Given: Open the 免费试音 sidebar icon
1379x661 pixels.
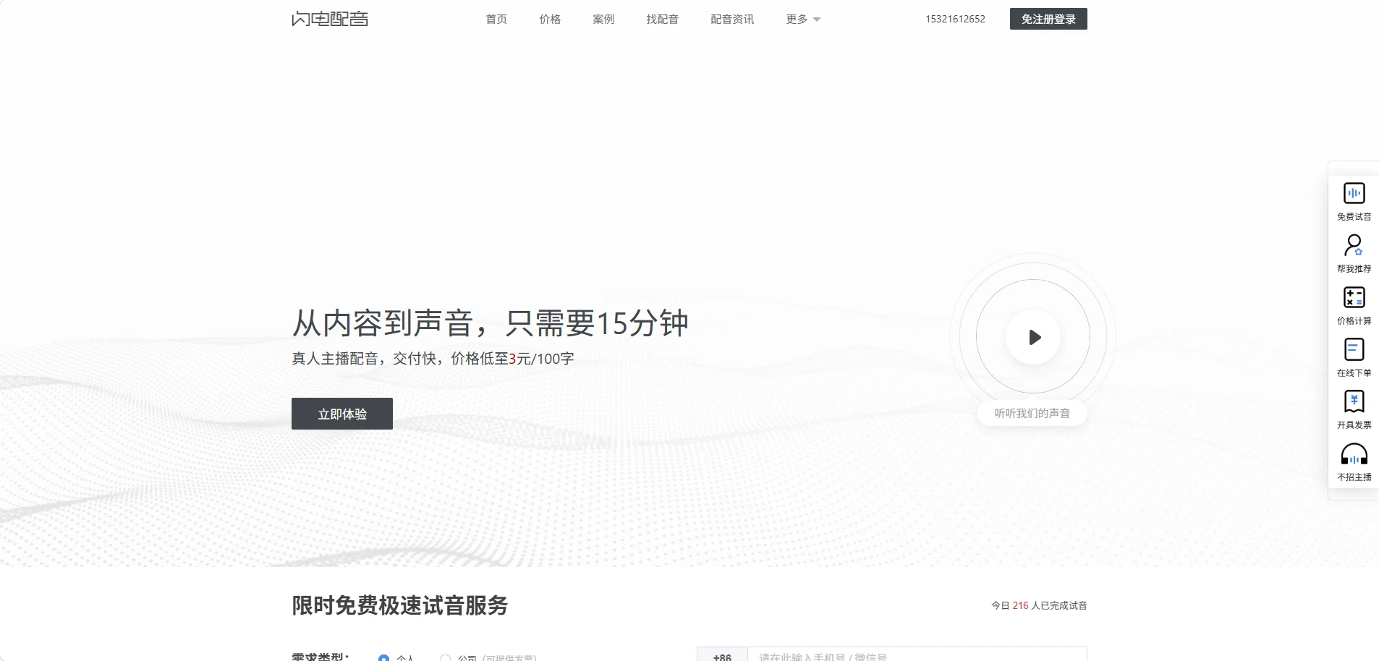Looking at the screenshot, I should pos(1354,194).
